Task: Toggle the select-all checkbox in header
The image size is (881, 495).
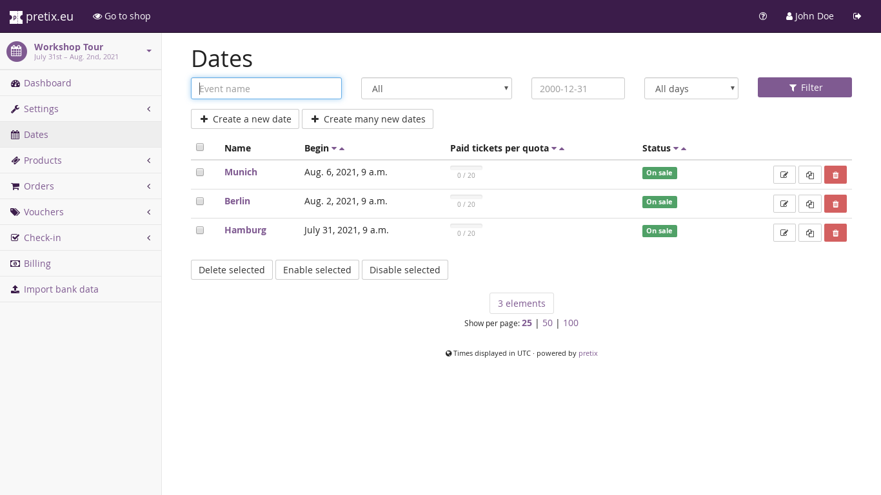Action: pos(200,147)
